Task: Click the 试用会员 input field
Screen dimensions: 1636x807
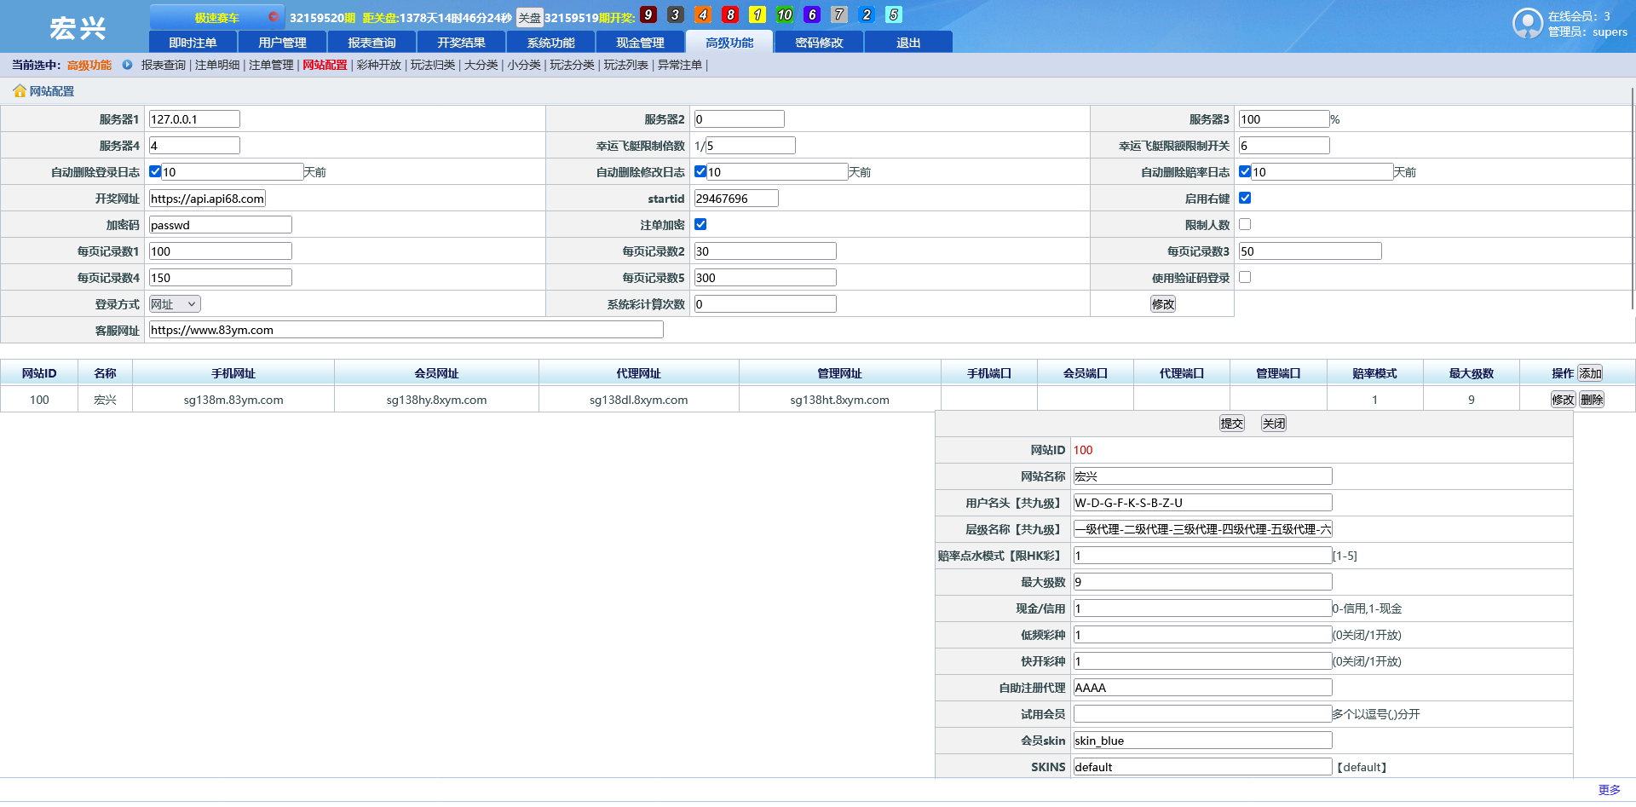Action: click(1202, 714)
